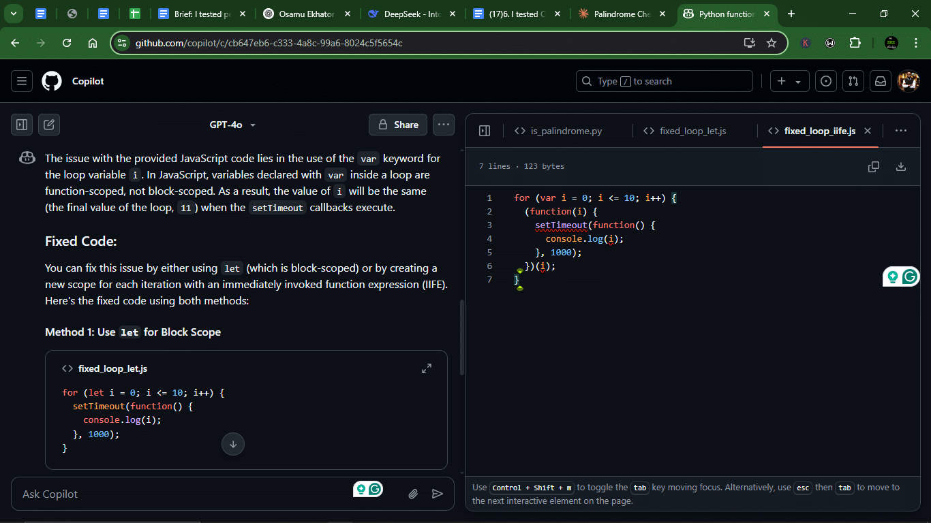Open Grammarly widget in the code panel
Viewport: 931px width, 523px height.
[901, 276]
